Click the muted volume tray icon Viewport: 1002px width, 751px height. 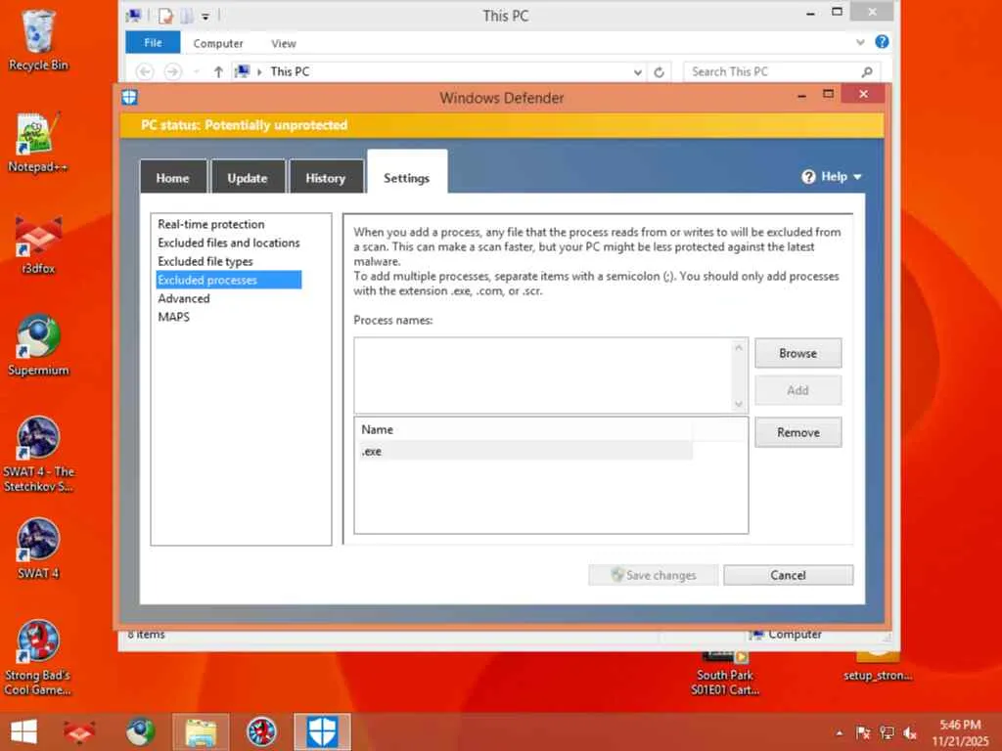[910, 733]
